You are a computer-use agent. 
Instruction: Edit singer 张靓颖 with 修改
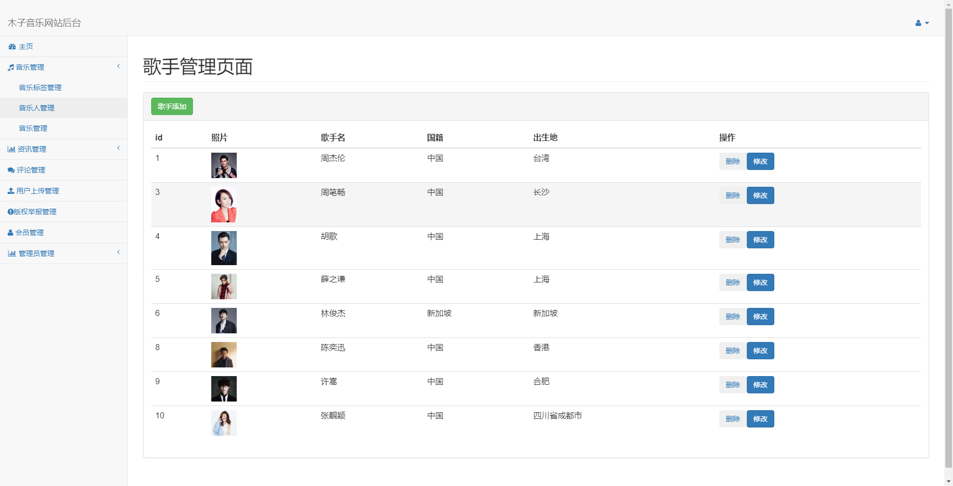[760, 419]
